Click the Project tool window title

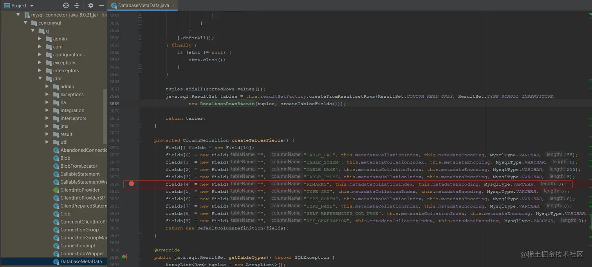coord(19,5)
